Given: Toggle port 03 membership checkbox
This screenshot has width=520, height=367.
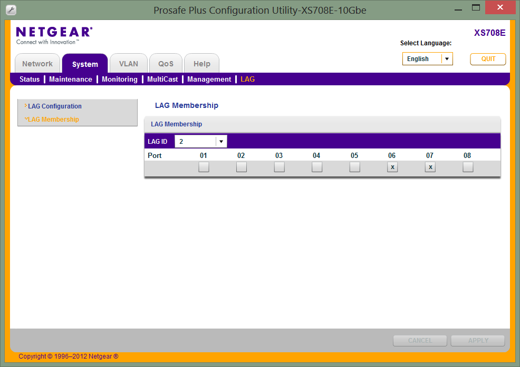Looking at the screenshot, I should click(279, 167).
